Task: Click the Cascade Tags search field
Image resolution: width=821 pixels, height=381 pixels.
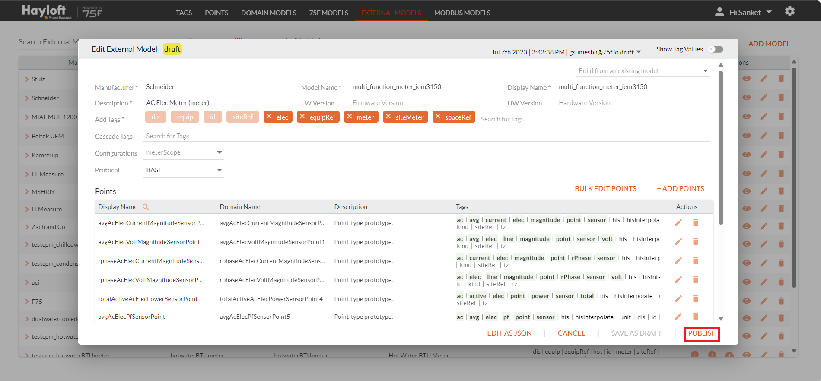Action: pos(426,136)
